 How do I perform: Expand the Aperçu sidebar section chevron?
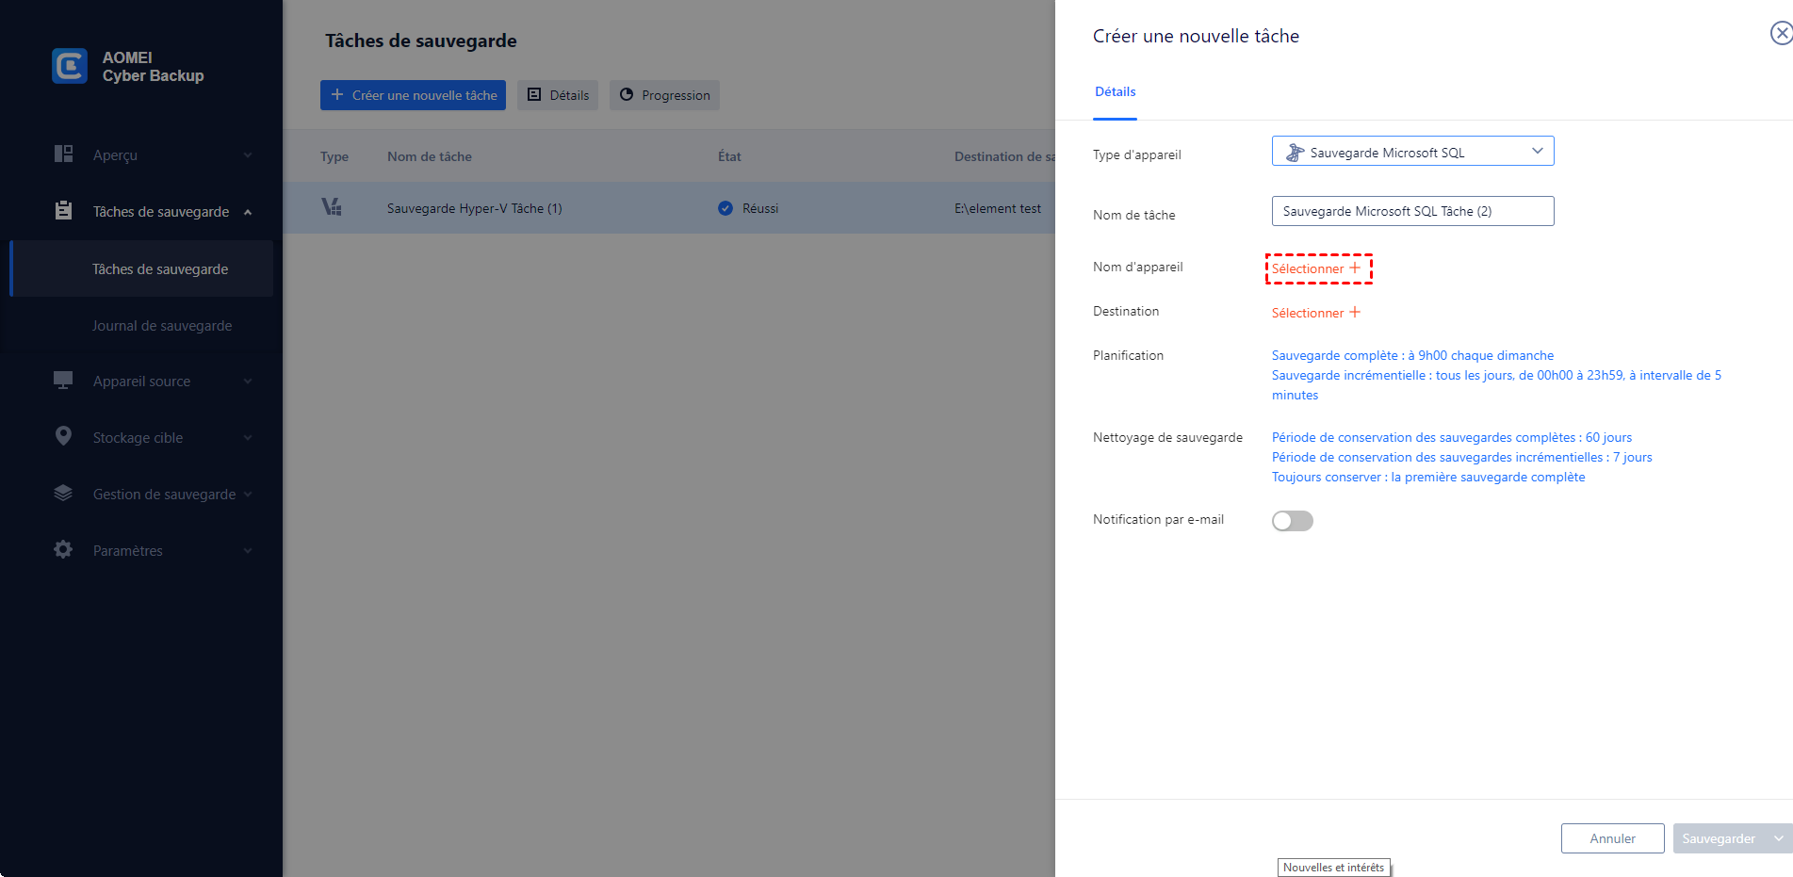pyautogui.click(x=248, y=155)
